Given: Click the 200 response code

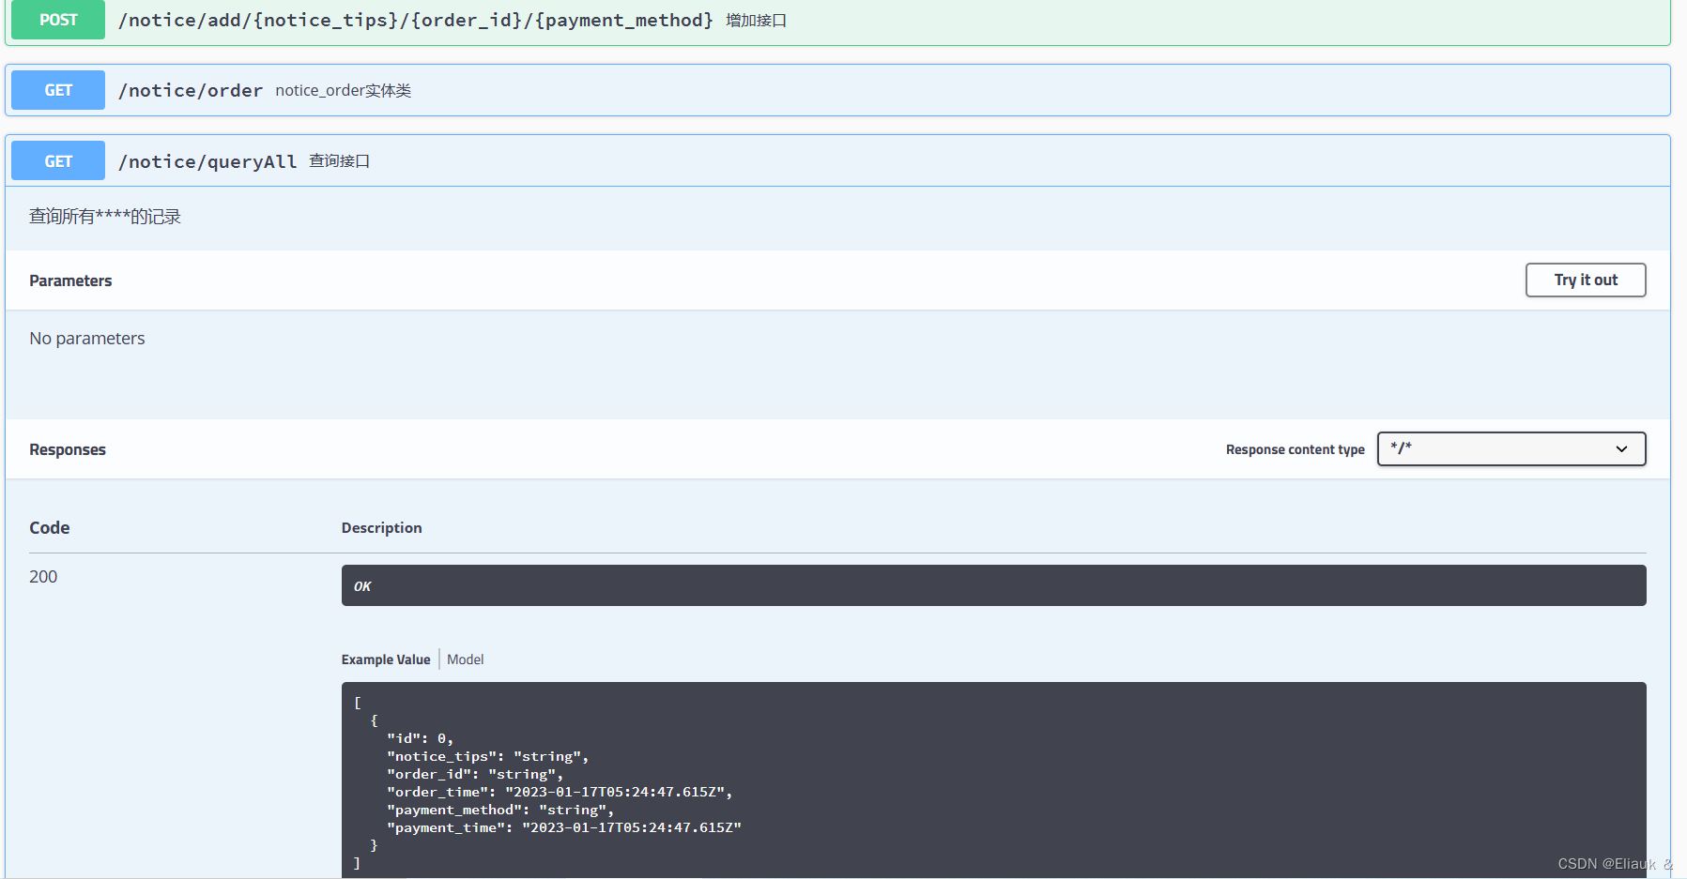Looking at the screenshot, I should point(43,577).
